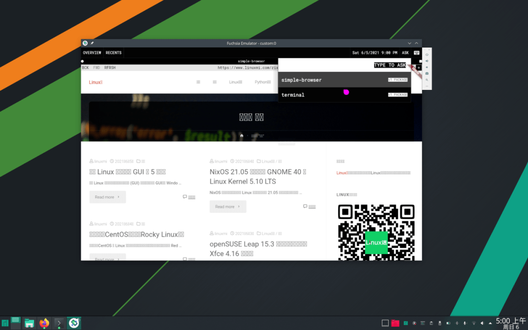528x330 pixels.
Task: Mute the microphone in the system tray
Action: click(x=465, y=323)
